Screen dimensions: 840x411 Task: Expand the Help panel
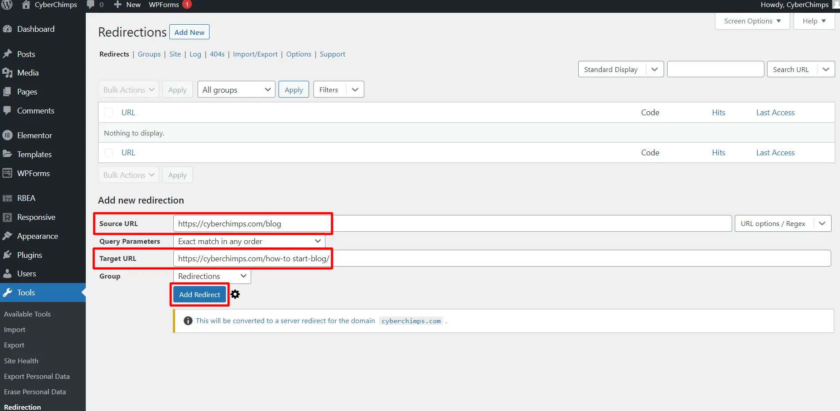tap(814, 21)
